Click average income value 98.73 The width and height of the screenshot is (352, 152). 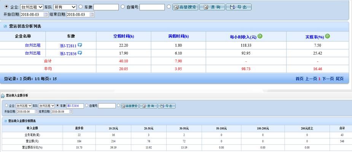point(246,69)
